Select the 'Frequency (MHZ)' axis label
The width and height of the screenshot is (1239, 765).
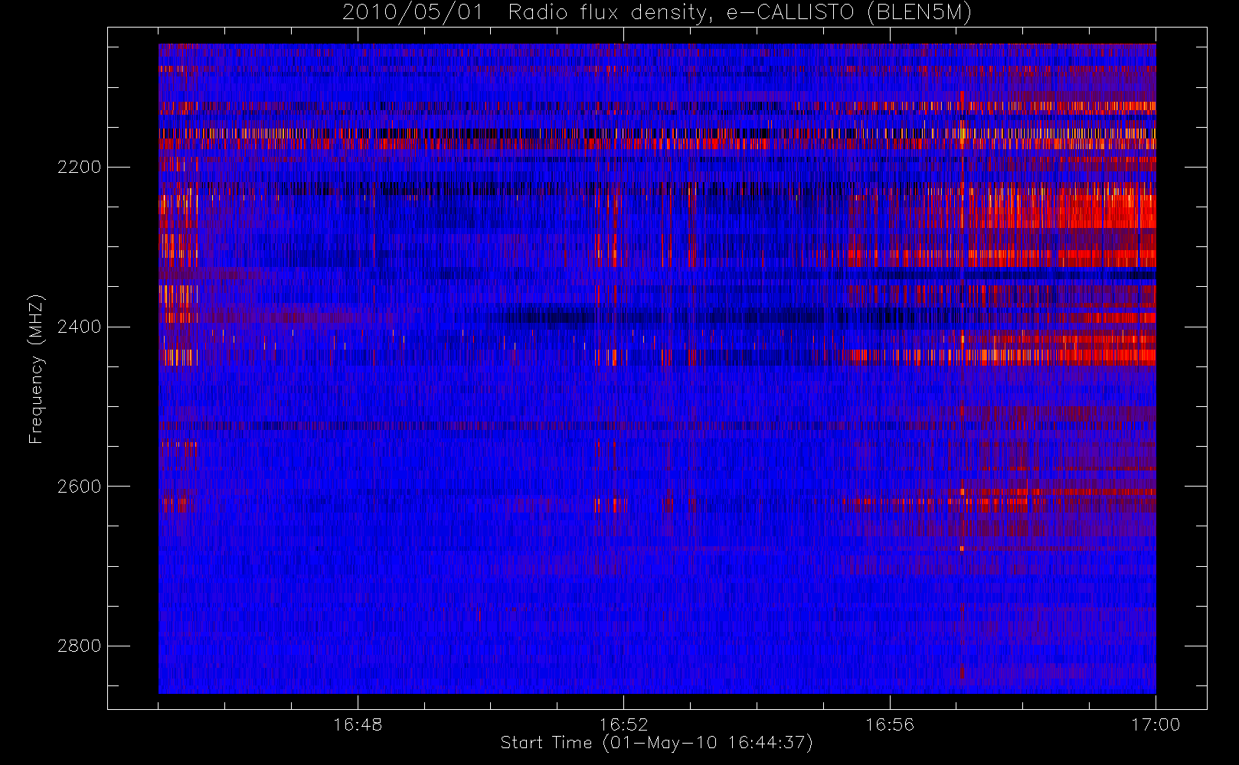click(36, 369)
